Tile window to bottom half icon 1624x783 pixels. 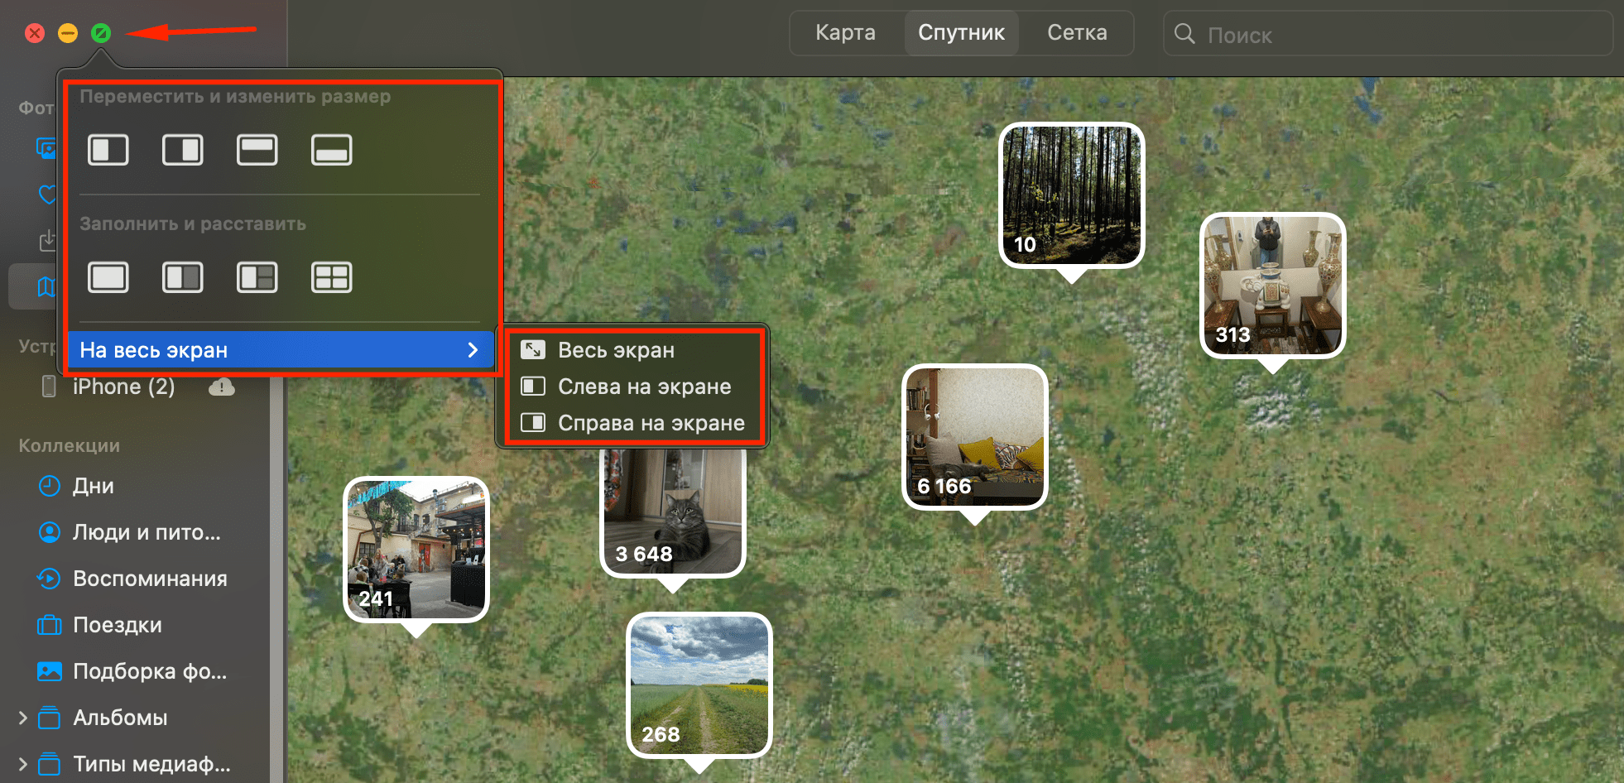332,150
